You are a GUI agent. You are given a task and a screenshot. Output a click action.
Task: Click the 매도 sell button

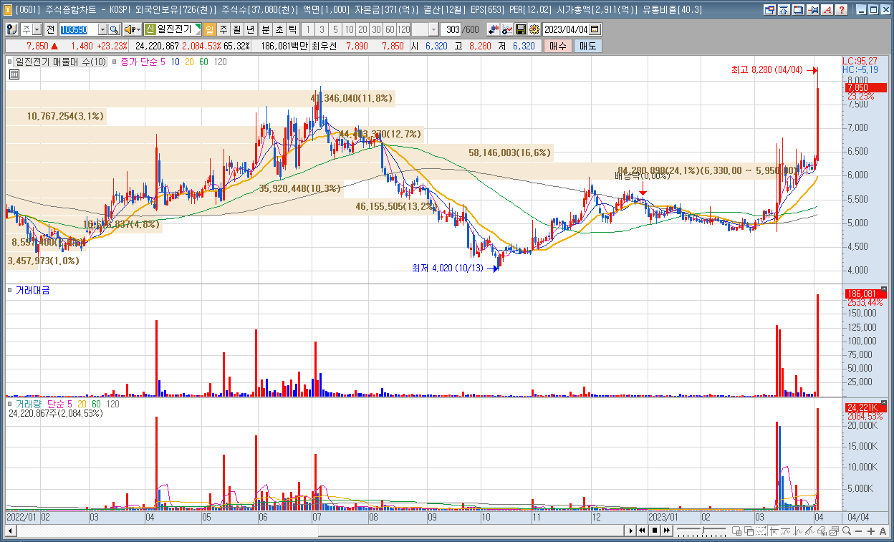pos(587,46)
